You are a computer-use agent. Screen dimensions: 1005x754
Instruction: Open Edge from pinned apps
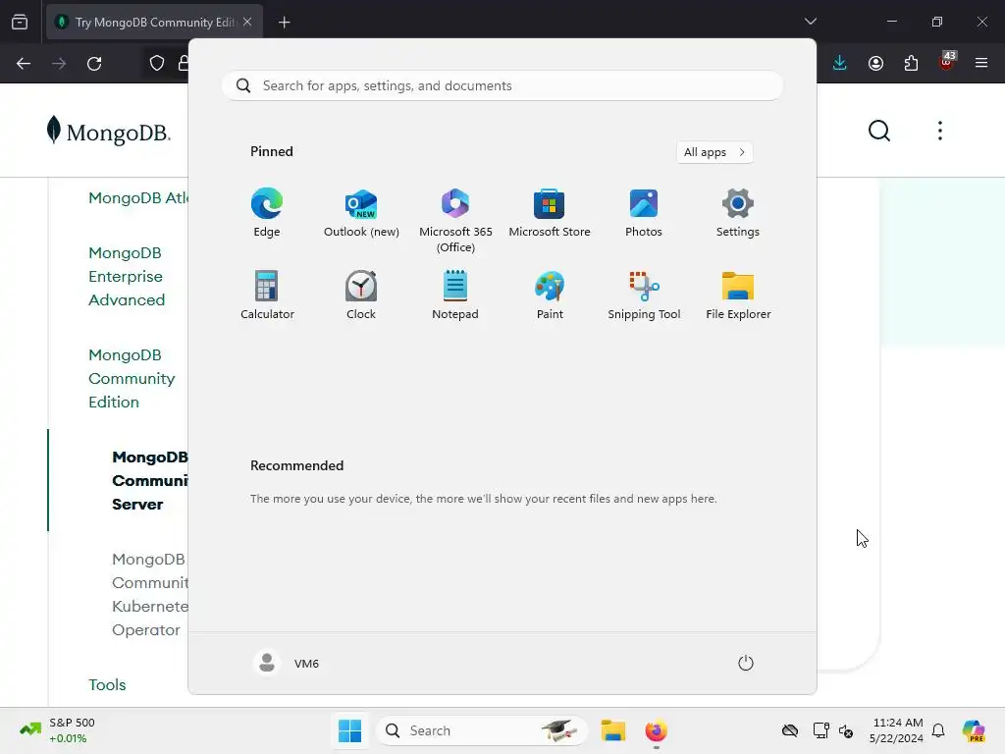tap(267, 213)
